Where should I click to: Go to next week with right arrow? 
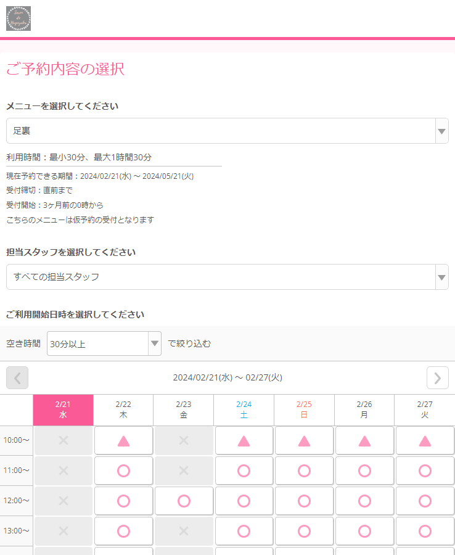437,377
